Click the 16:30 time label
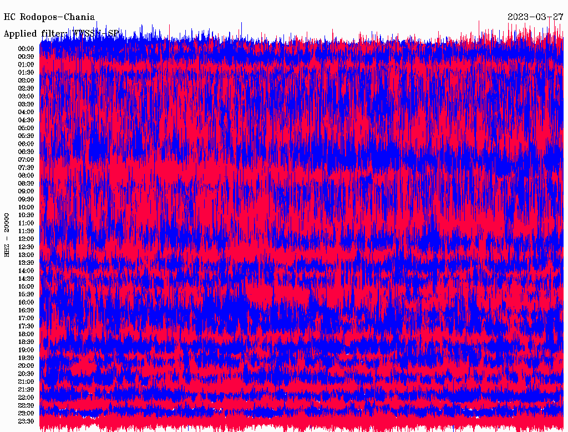The height and width of the screenshot is (432, 568). click(26, 311)
